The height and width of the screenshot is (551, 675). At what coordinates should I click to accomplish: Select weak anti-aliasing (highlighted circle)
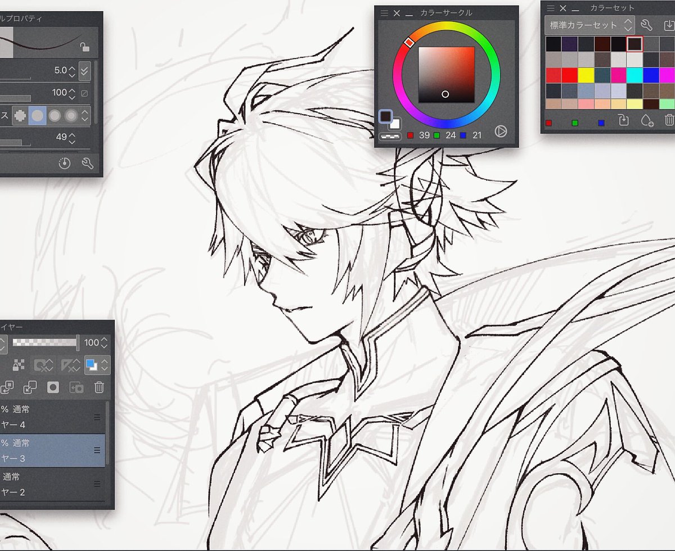pyautogui.click(x=37, y=116)
